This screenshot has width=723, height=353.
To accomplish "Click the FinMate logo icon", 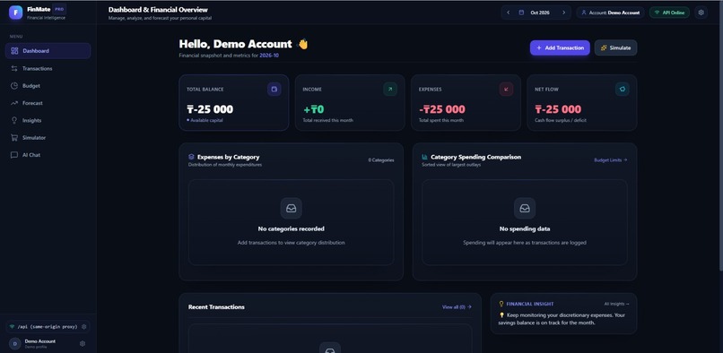I will point(15,13).
